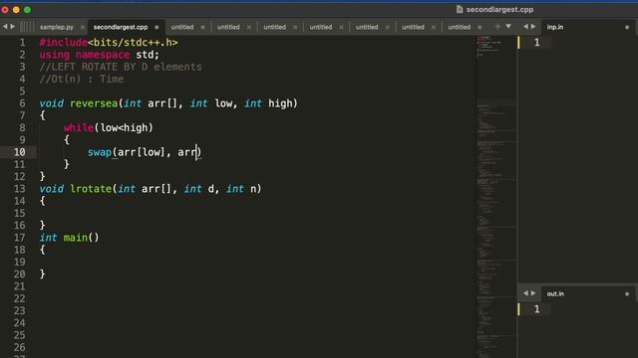Place cursor on empty line 15 in lrotate
Screen dimensions: 638x358
click(x=256, y=213)
